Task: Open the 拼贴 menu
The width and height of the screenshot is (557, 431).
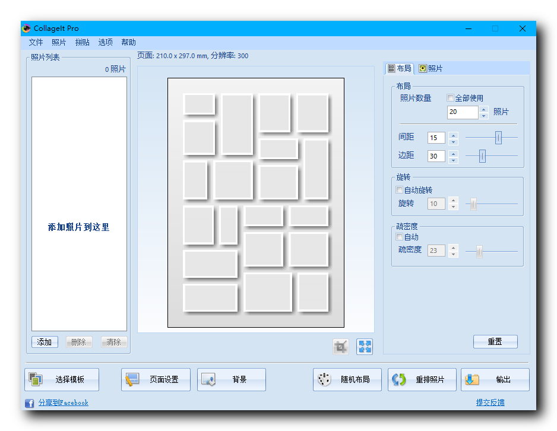Action: point(83,42)
